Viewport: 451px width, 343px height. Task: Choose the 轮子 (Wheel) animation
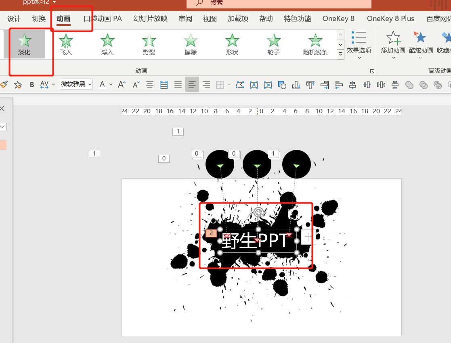(x=273, y=44)
